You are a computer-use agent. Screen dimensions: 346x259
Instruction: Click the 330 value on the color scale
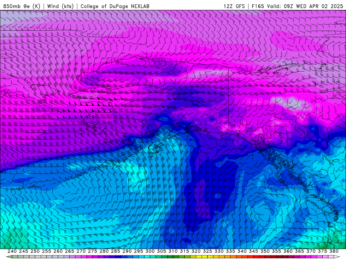[x=219, y=251]
